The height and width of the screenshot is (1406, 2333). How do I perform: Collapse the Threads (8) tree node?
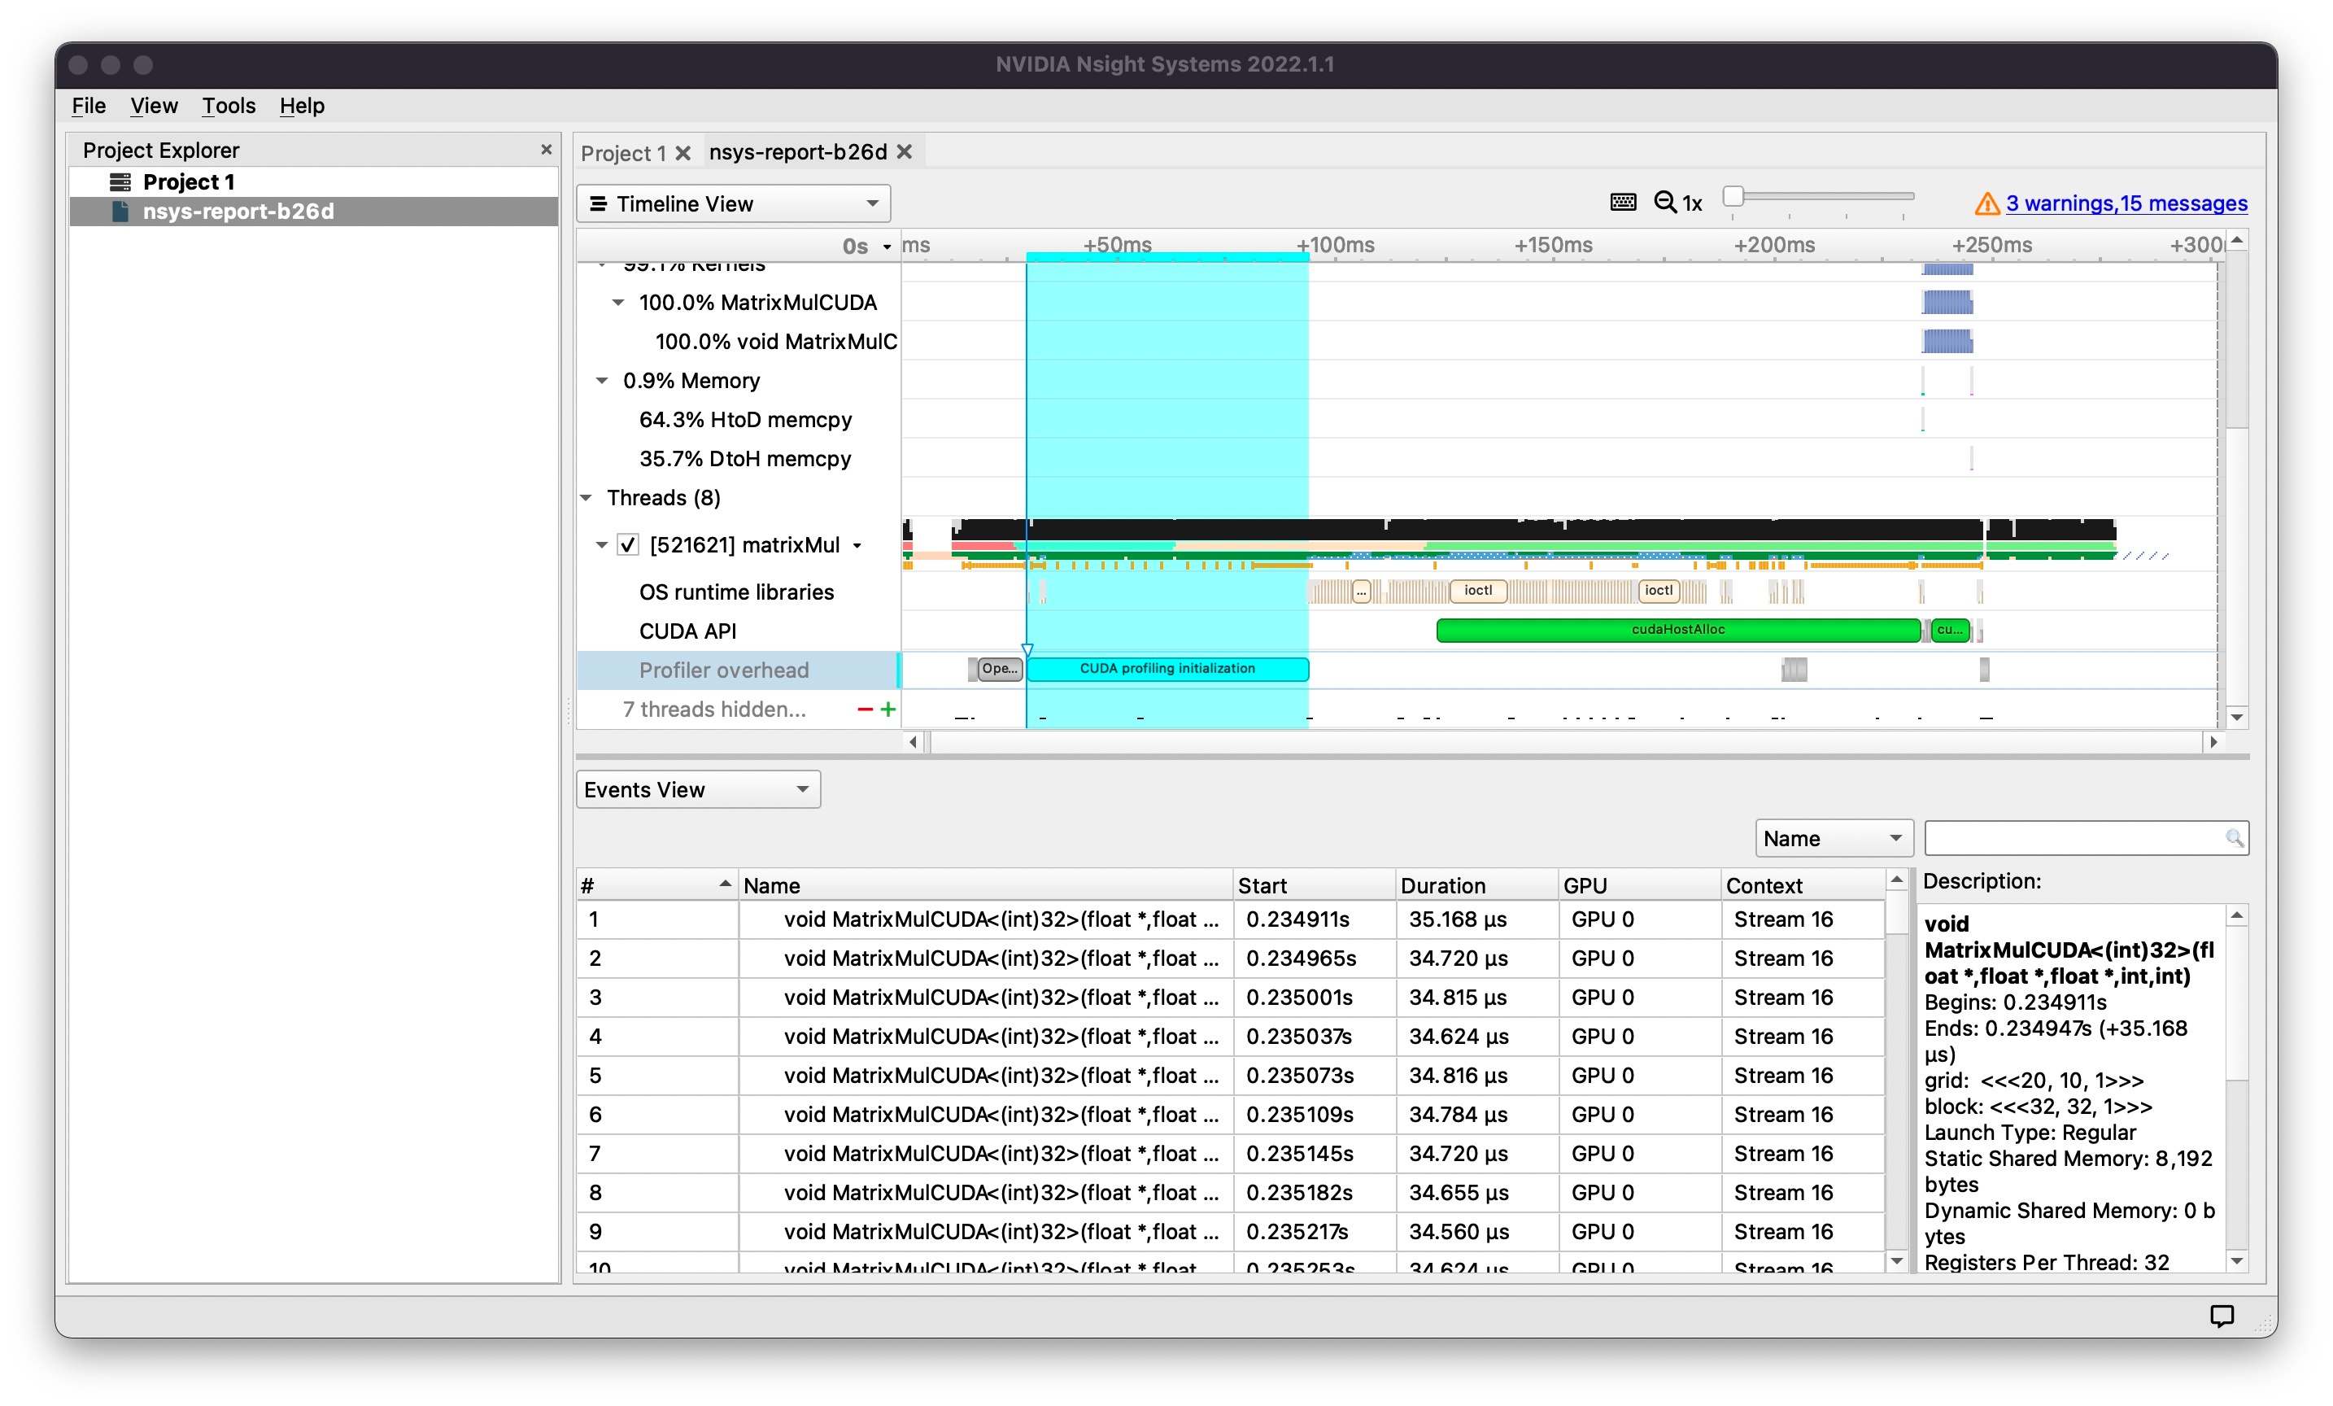[x=586, y=498]
